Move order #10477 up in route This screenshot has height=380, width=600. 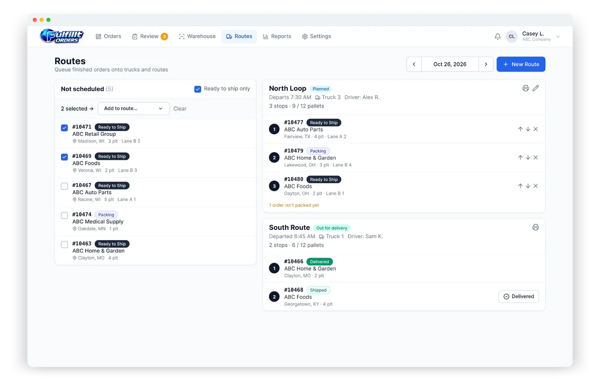pyautogui.click(x=520, y=129)
